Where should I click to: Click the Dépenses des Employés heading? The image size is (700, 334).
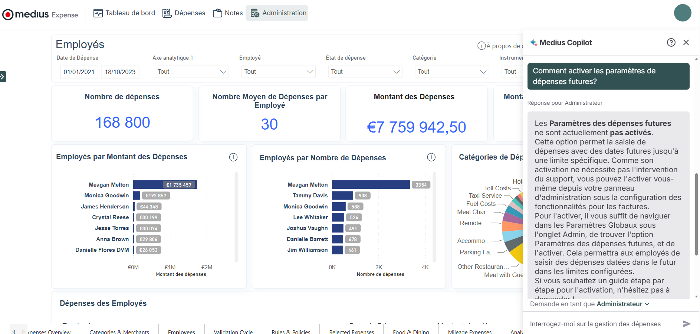[x=103, y=303]
